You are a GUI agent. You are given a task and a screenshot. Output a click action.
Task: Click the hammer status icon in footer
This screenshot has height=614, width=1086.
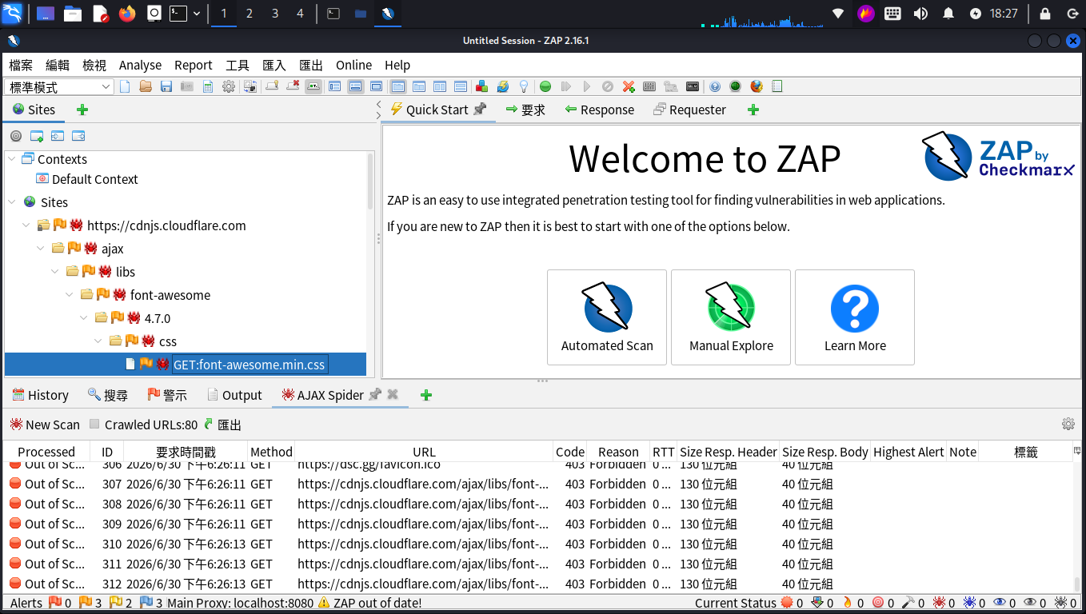[908, 603]
